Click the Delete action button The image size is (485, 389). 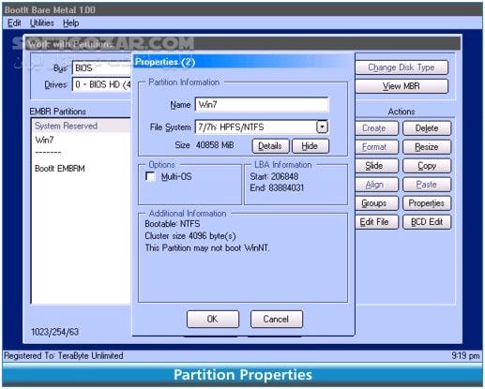427,128
